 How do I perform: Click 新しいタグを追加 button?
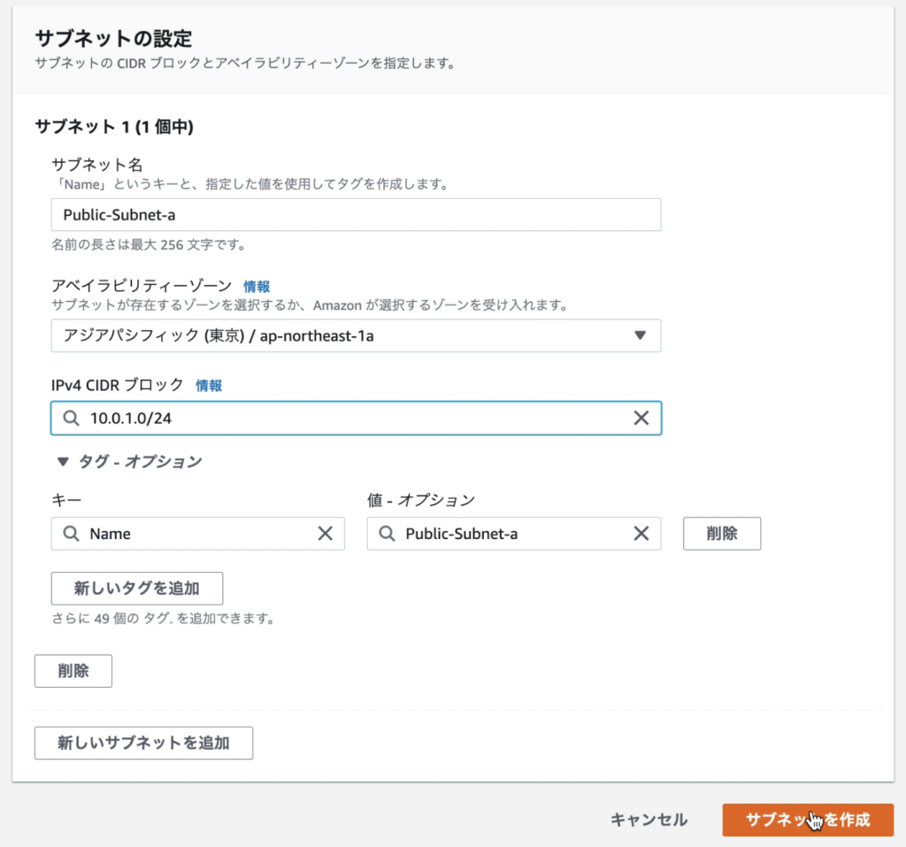pos(137,588)
